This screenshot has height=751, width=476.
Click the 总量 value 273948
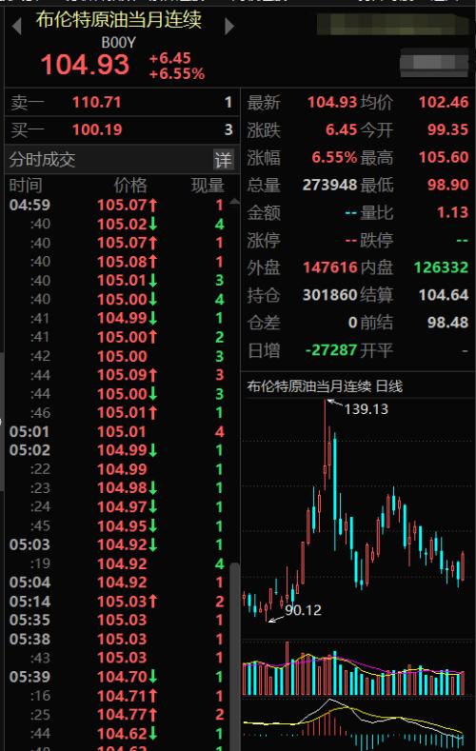tap(330, 185)
